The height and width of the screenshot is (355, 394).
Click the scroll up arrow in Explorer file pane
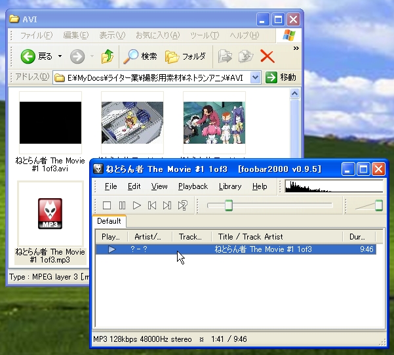[295, 94]
